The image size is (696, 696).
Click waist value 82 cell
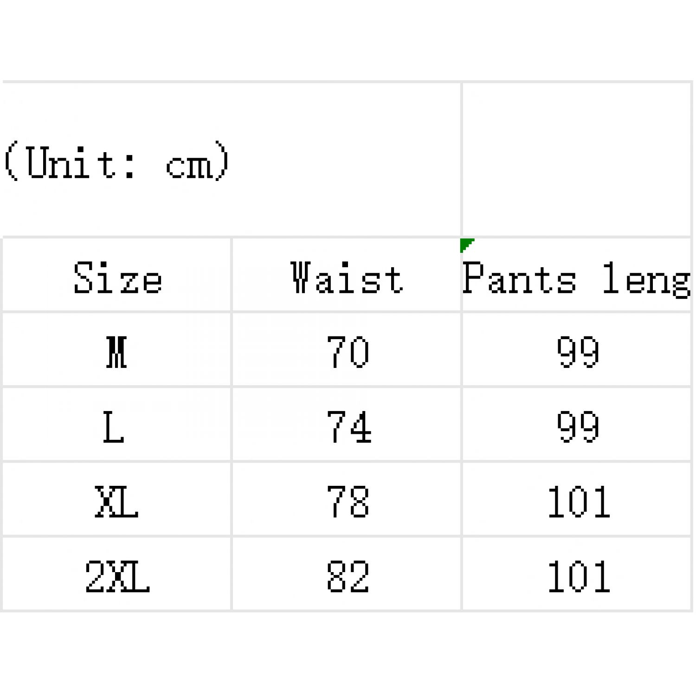point(347,575)
